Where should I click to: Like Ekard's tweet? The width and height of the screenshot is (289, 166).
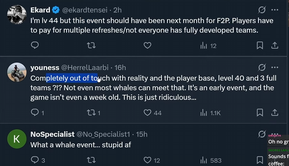[x=147, y=45]
